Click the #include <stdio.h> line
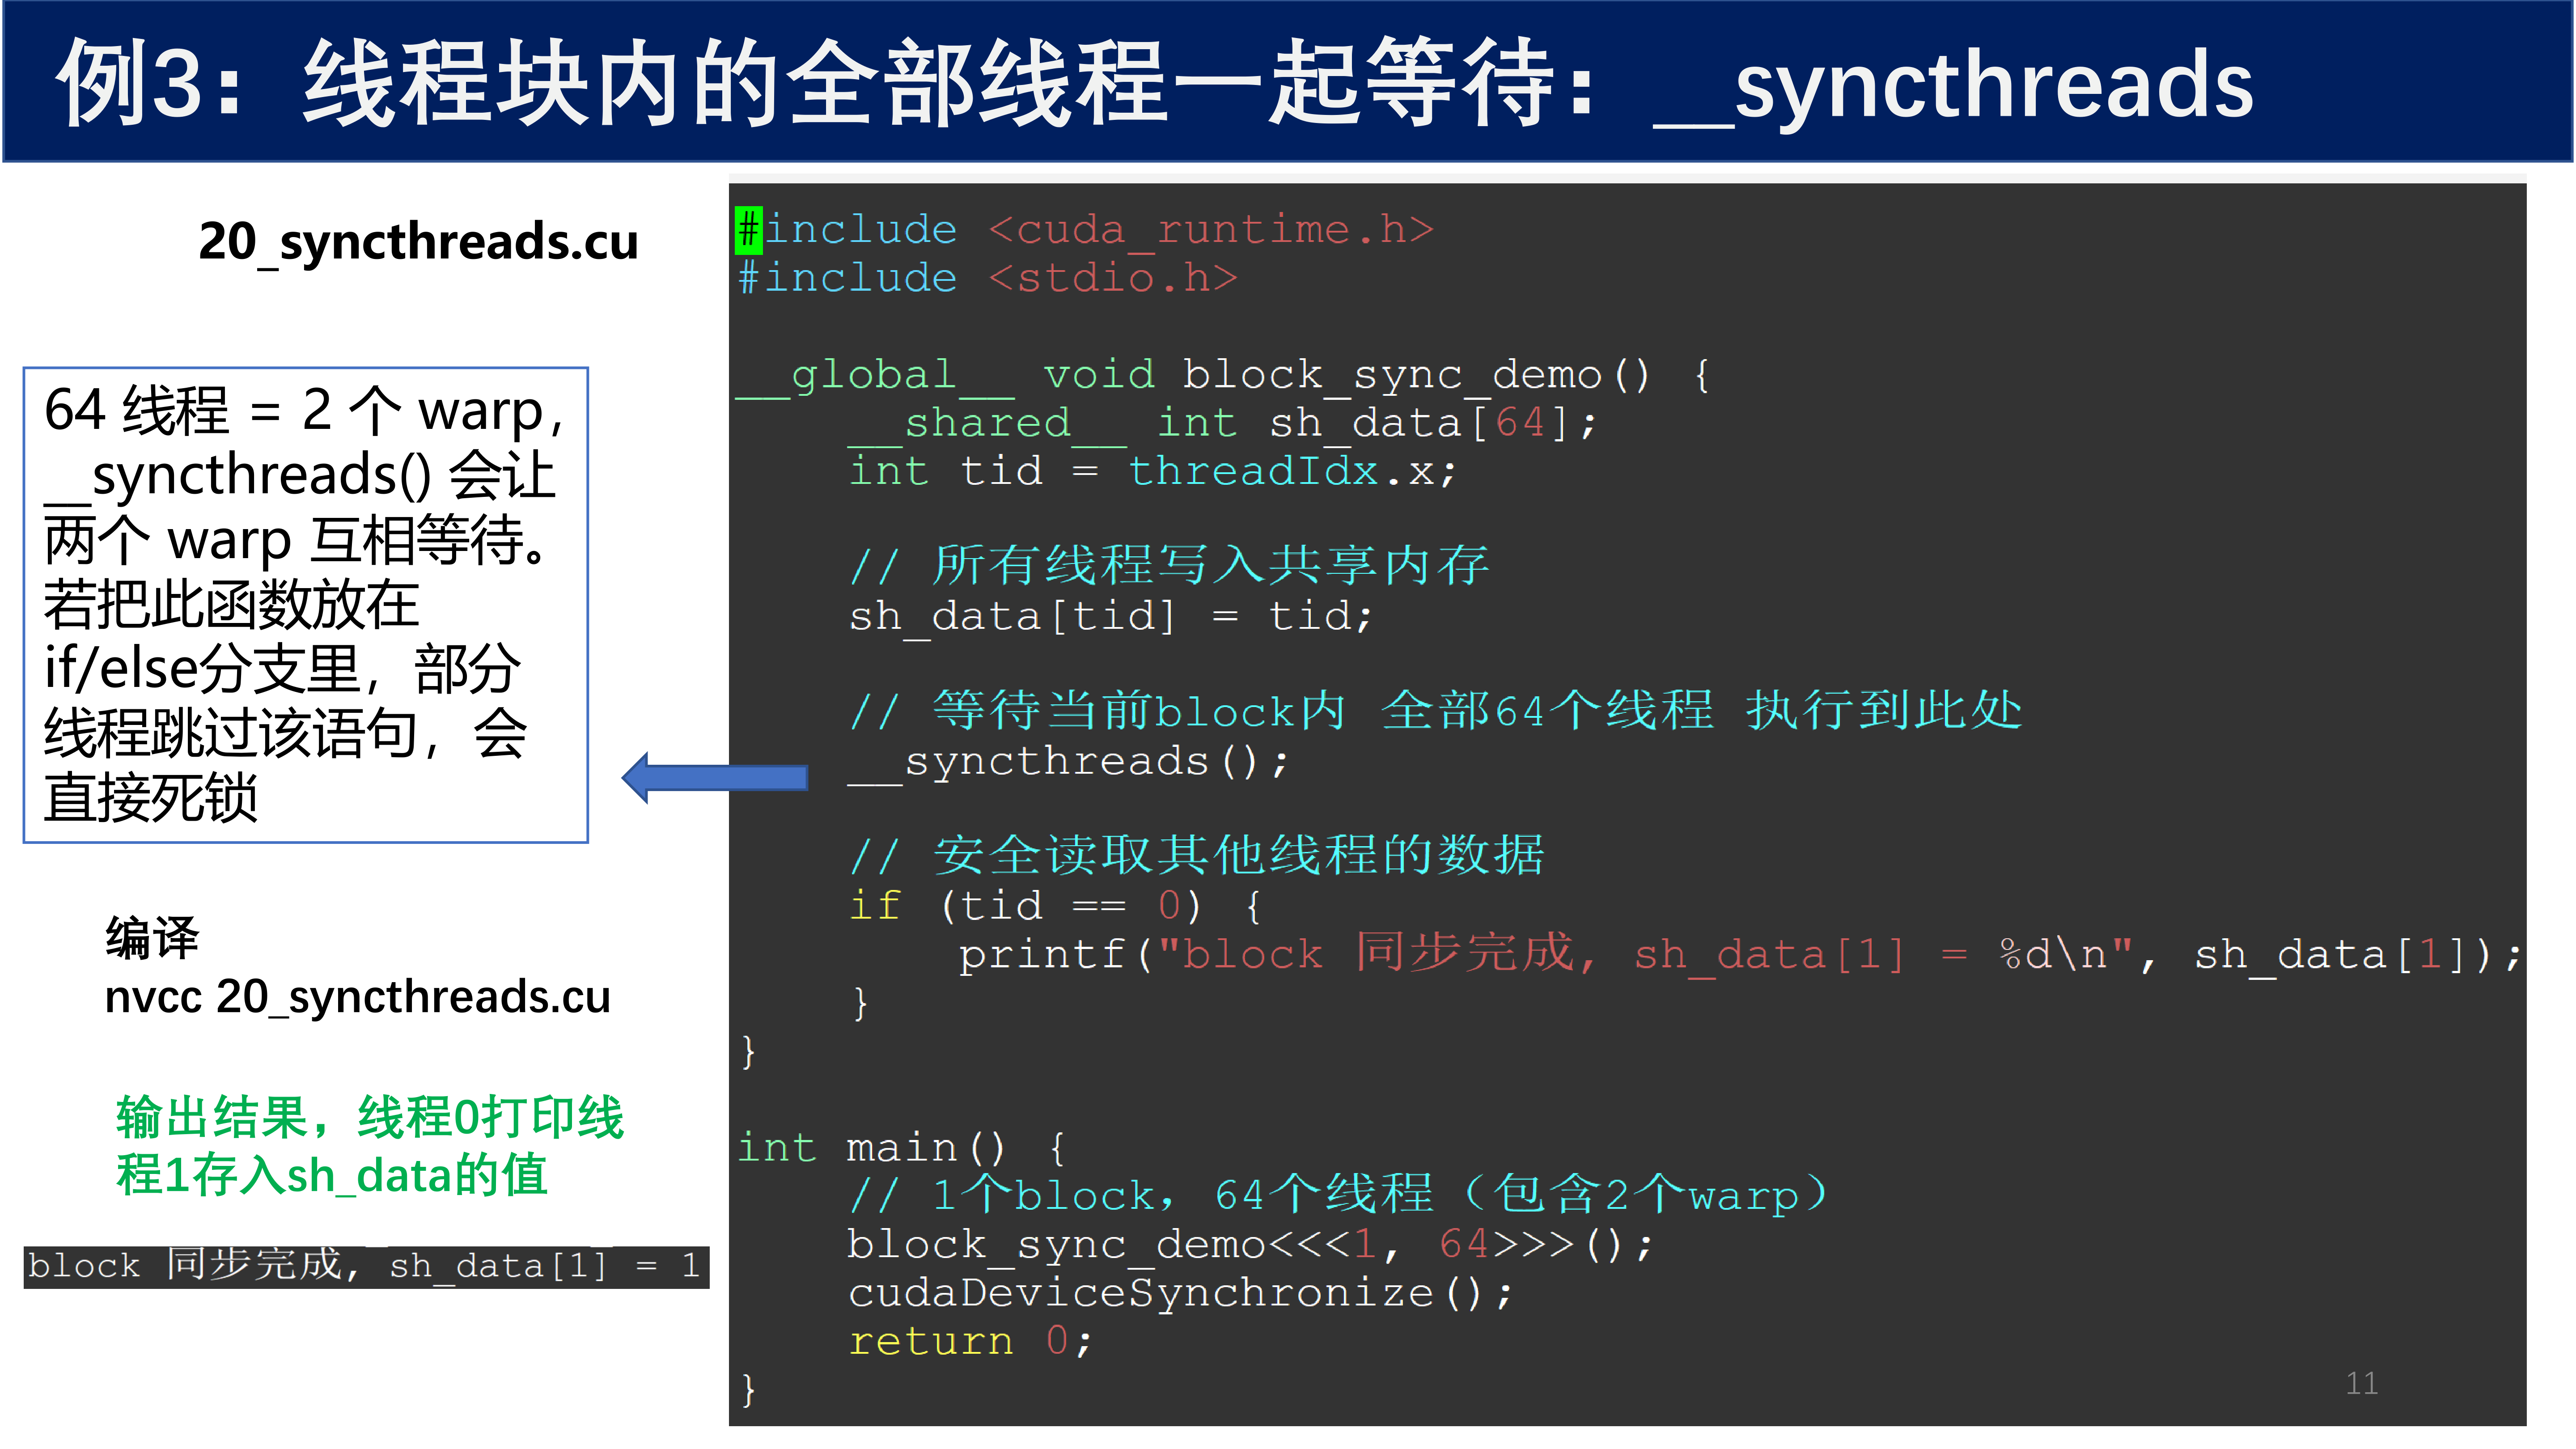The width and height of the screenshot is (2576, 1449). tap(987, 278)
